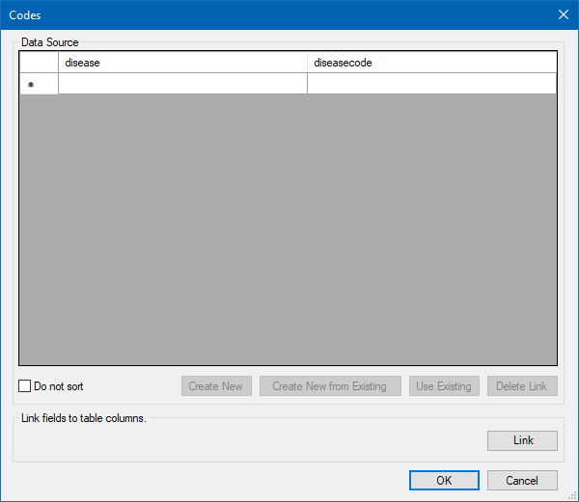Image resolution: width=579 pixels, height=502 pixels.
Task: Select all via grid top-left corner cell
Action: tap(39, 63)
